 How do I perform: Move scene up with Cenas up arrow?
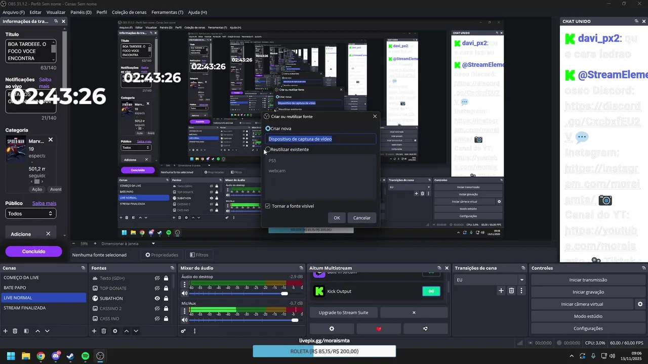click(37, 331)
